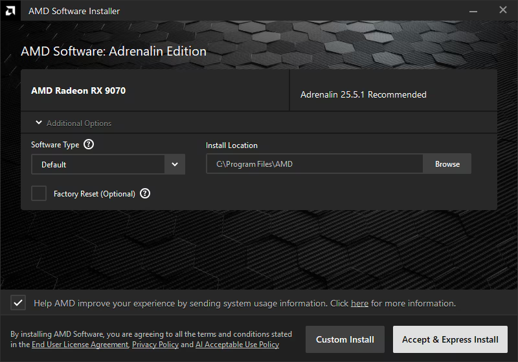This screenshot has height=362, width=518.
Task: Open Software Type help question mark
Action: [89, 144]
